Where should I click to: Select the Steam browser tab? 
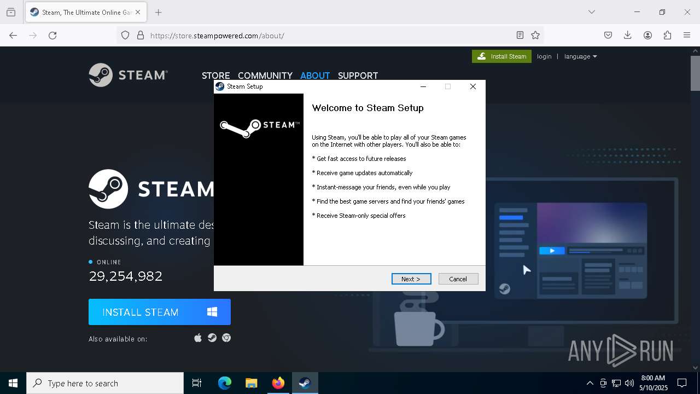coord(86,12)
